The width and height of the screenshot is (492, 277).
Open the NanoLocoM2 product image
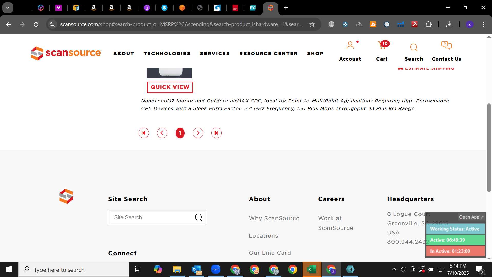[x=169, y=73]
